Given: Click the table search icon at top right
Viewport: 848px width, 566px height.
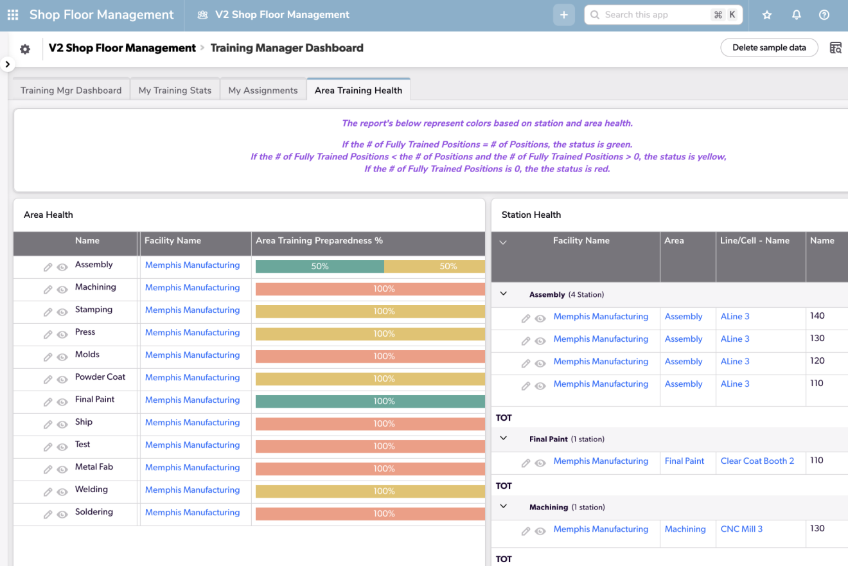Looking at the screenshot, I should click(835, 48).
